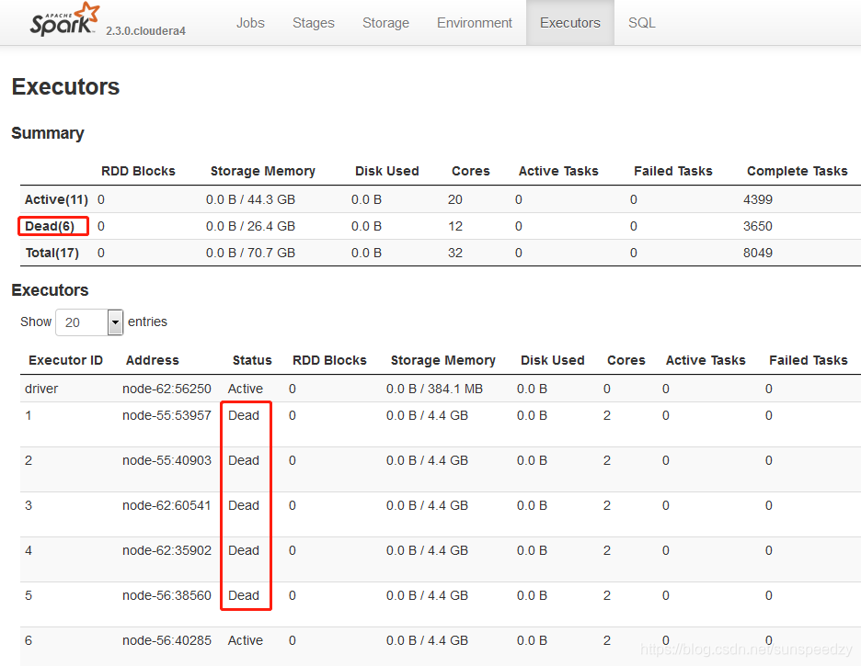
Task: Sort by Executor ID column header
Action: pyautogui.click(x=65, y=360)
